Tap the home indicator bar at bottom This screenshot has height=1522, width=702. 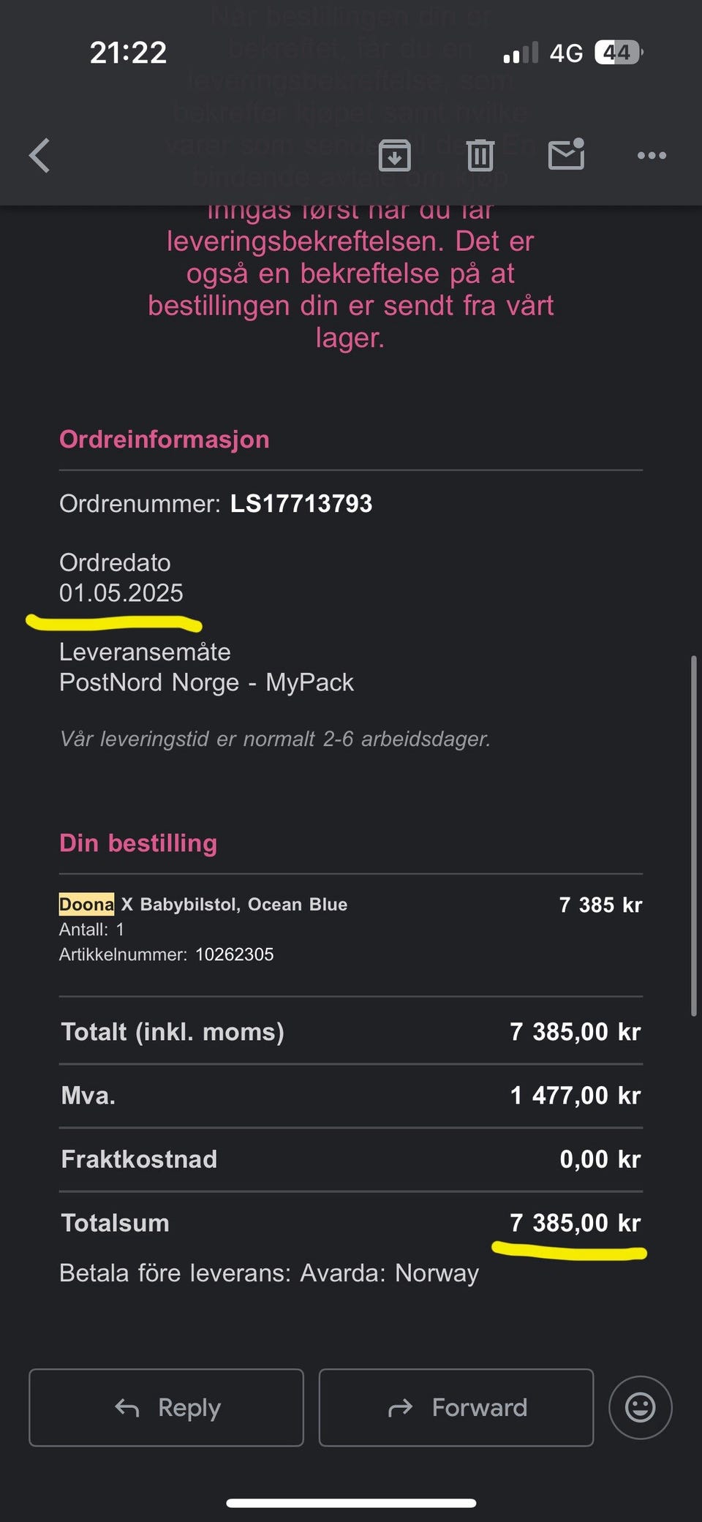pos(351,1503)
